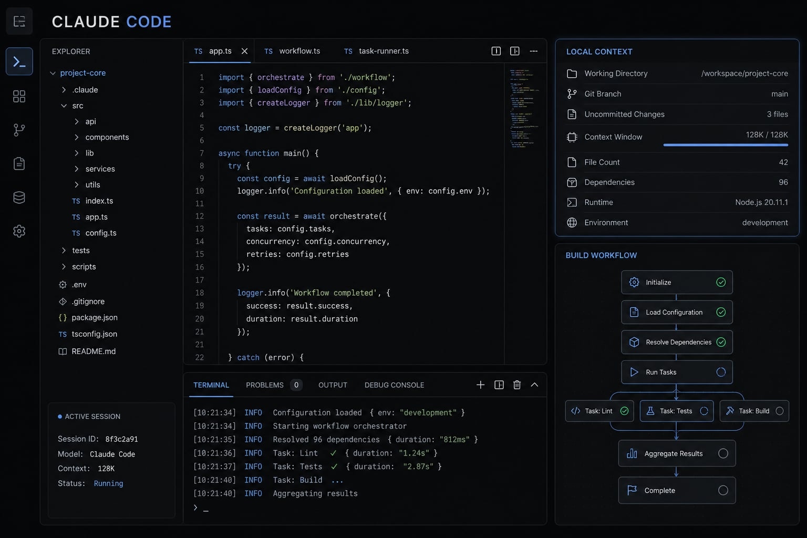Click the Context Window chip icon
807x538 pixels.
572,137
